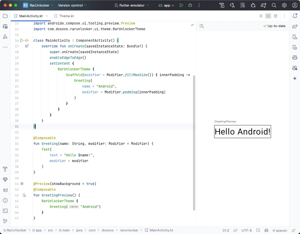Open the Project tool window folder icon
This screenshot has height=234, width=300.
(x=5, y=16)
